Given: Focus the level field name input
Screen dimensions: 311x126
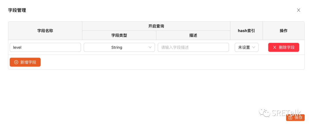Looking at the screenshot, I should tap(45, 47).
